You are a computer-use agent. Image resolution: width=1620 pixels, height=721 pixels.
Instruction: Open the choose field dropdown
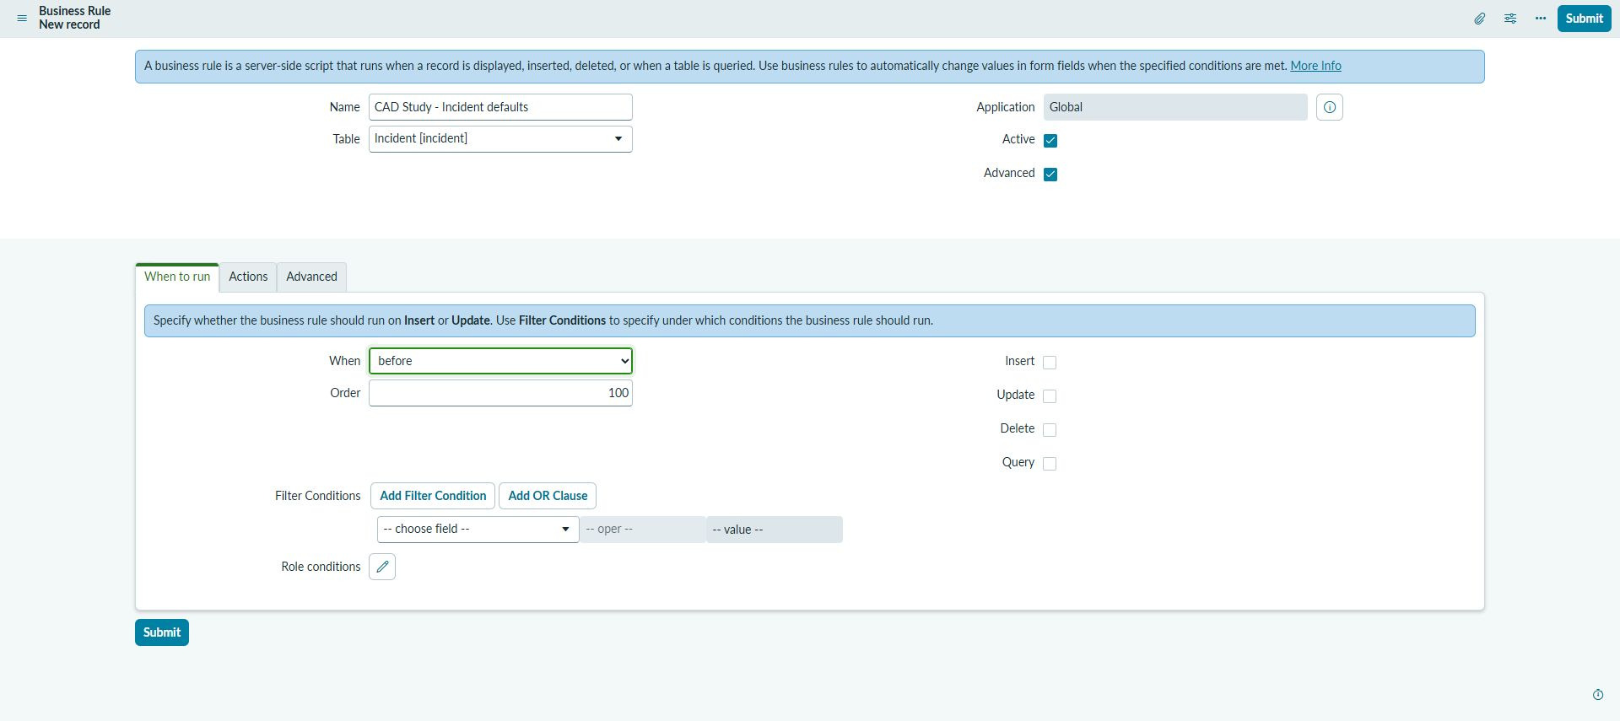coord(478,530)
